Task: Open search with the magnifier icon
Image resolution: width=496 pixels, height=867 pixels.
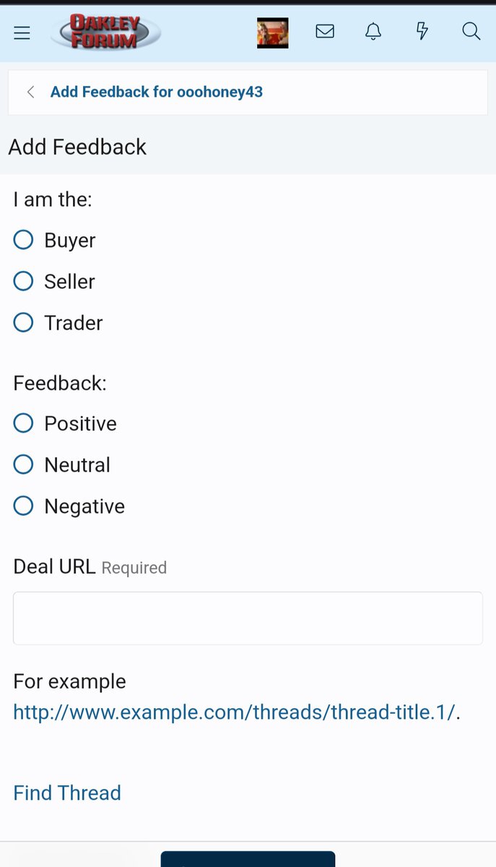Action: [471, 31]
